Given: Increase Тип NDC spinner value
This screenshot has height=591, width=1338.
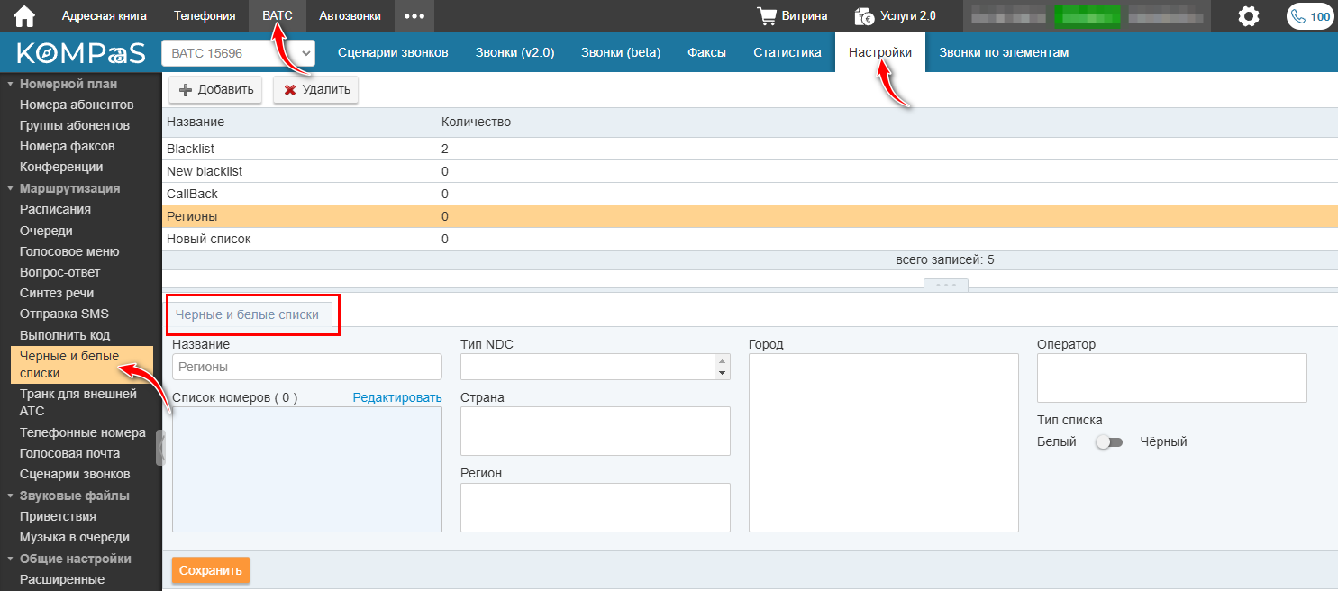Looking at the screenshot, I should point(721,360).
